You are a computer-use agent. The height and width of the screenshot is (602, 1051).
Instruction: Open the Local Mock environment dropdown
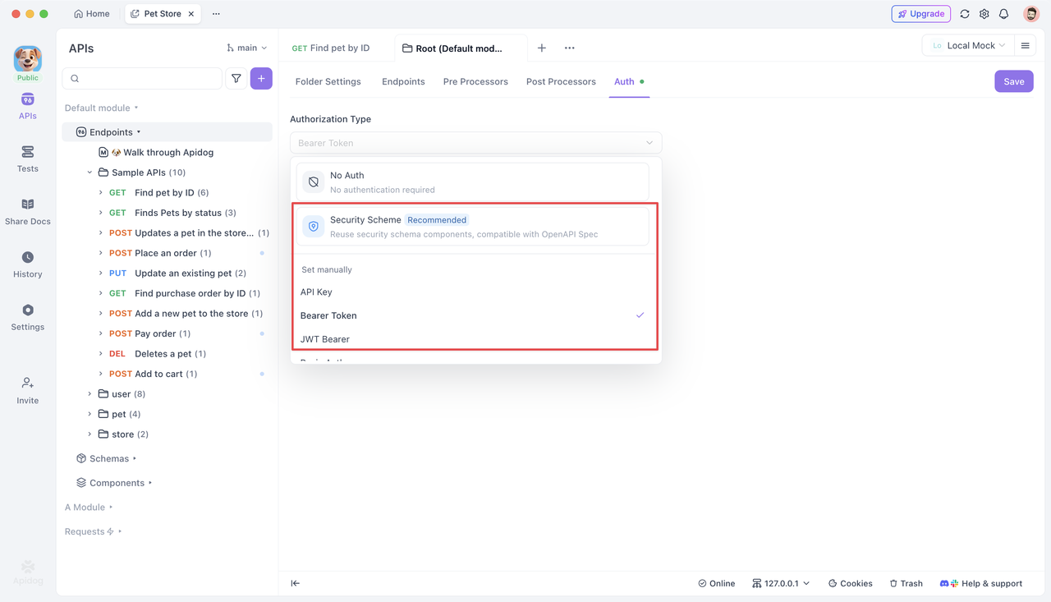[x=967, y=46]
